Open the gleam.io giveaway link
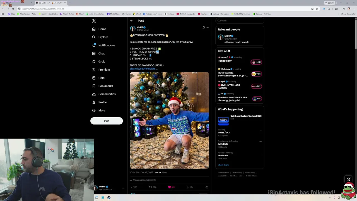The image size is (357, 201). coord(144,69)
